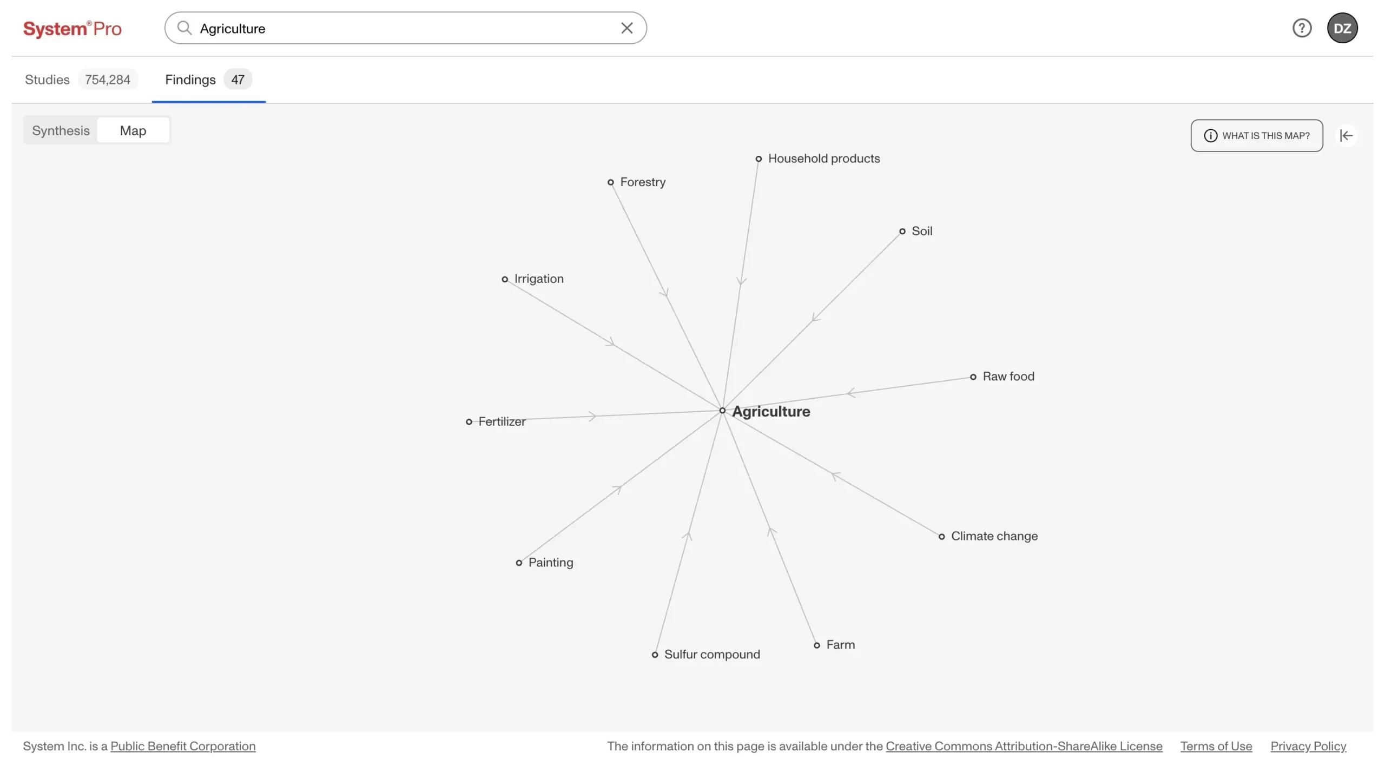1385x759 pixels.
Task: Switch to the Synthesis view
Action: click(60, 130)
